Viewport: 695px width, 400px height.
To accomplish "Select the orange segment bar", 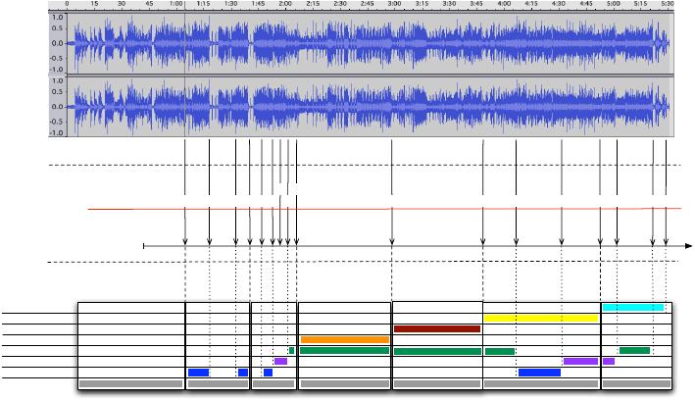I will pos(345,340).
